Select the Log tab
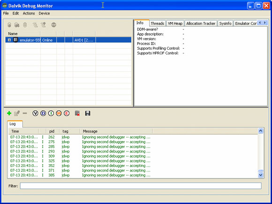 pos(15,124)
